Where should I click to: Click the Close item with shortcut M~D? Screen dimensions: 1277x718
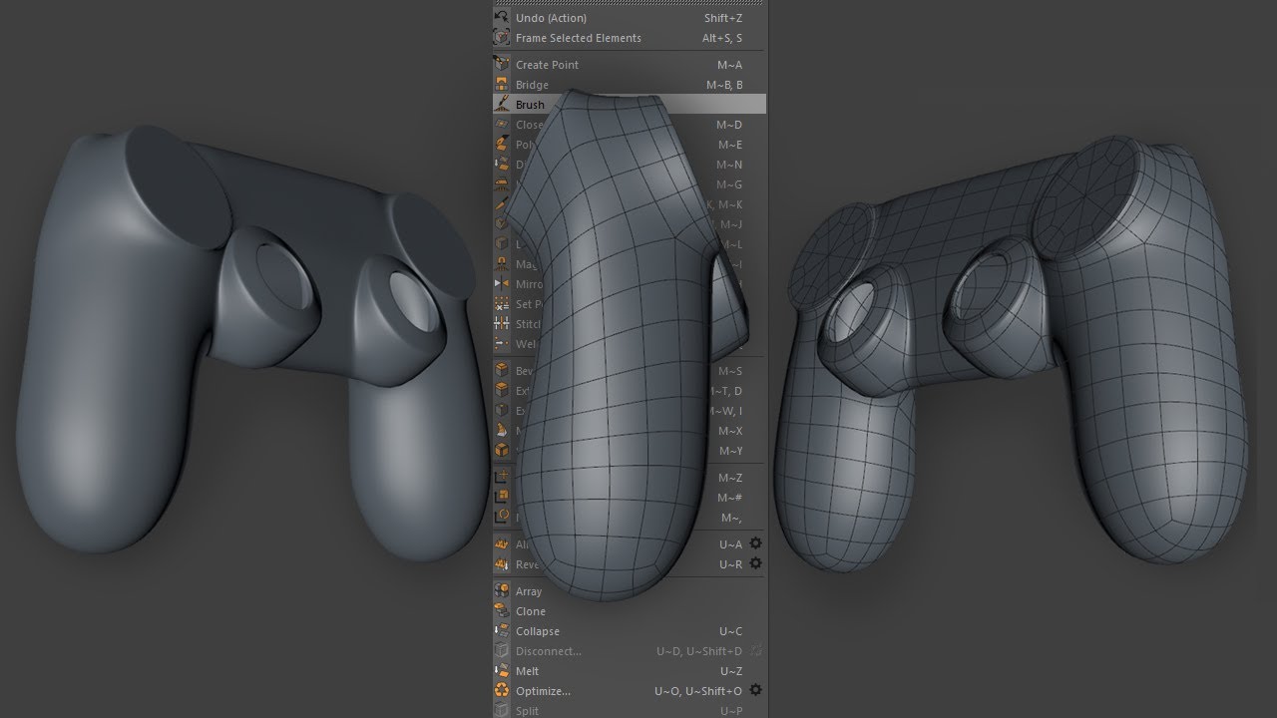(x=630, y=125)
